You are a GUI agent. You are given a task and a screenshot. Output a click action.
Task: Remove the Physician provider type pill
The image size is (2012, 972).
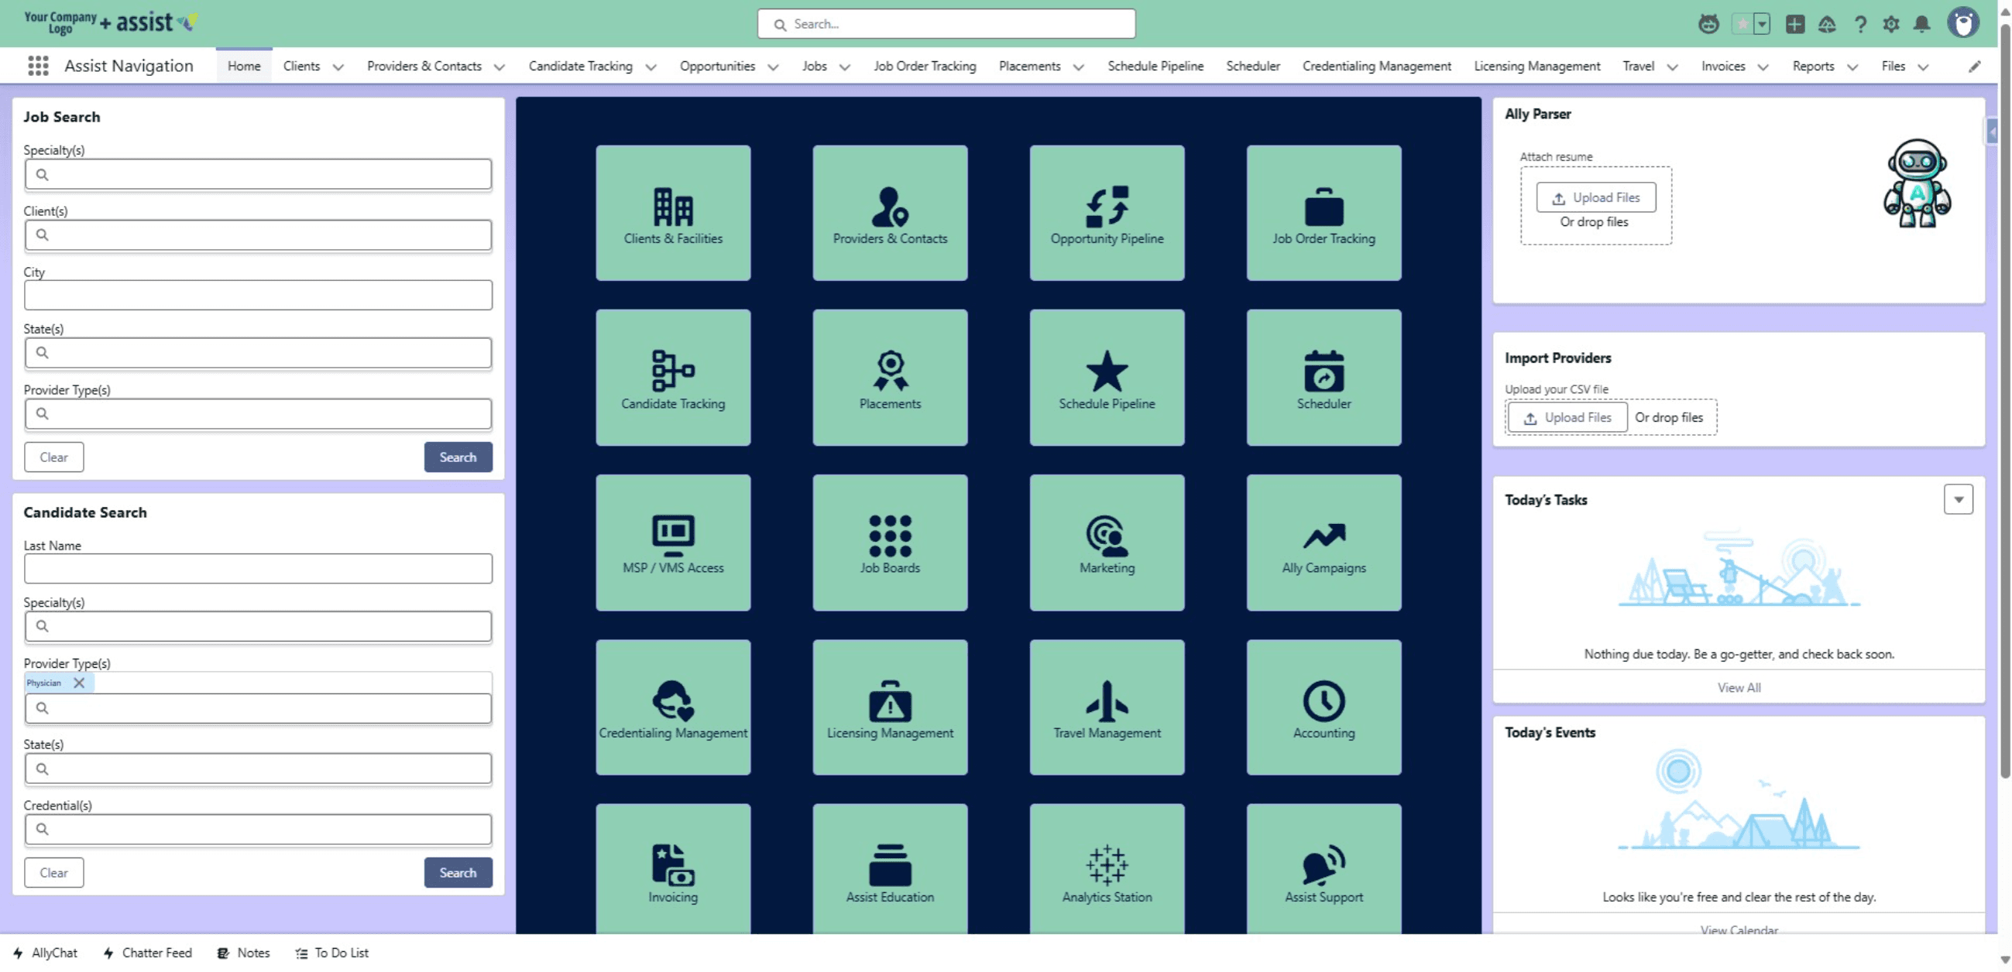79,683
